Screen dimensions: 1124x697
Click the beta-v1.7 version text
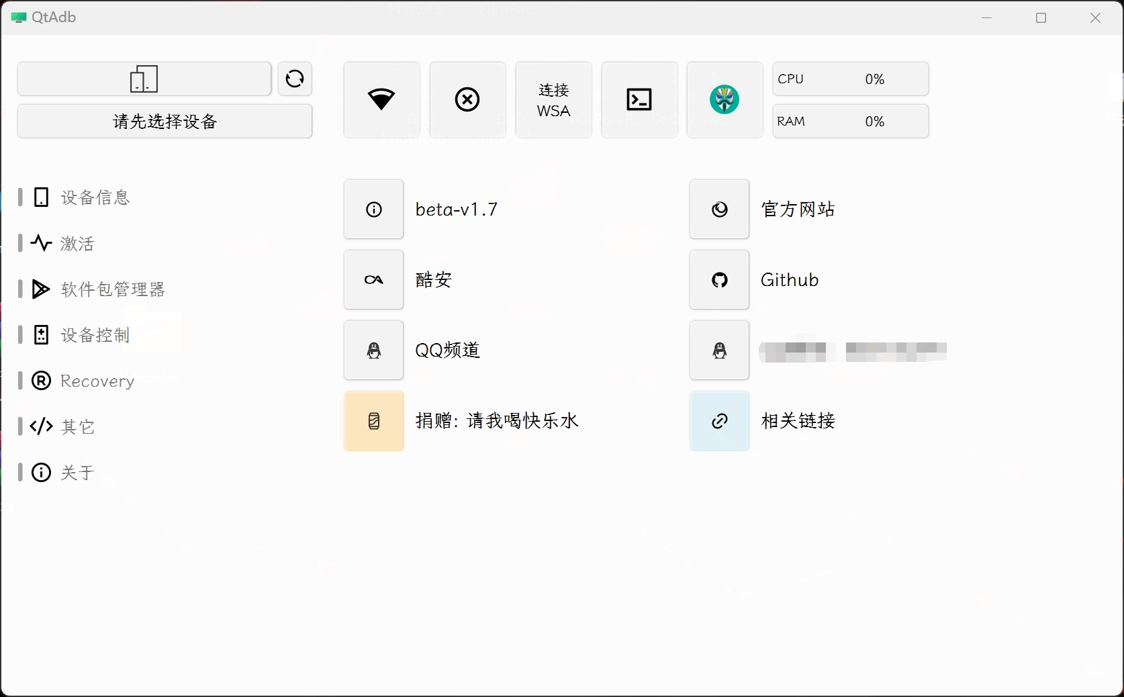(x=457, y=210)
